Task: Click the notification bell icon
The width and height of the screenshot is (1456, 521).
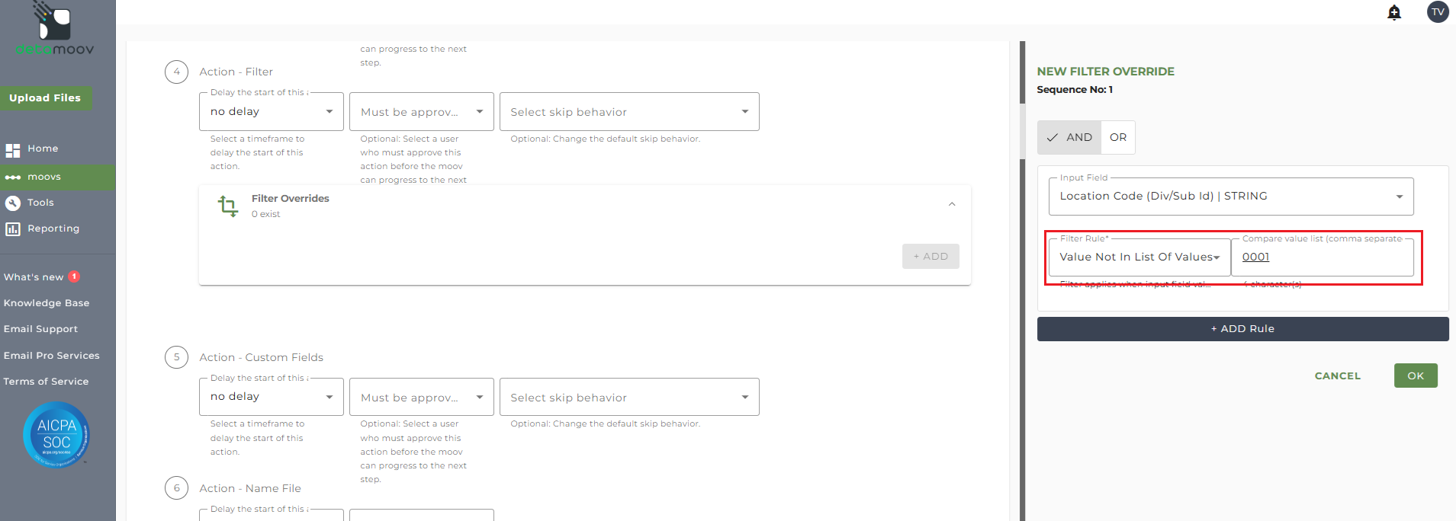Action: click(x=1394, y=12)
